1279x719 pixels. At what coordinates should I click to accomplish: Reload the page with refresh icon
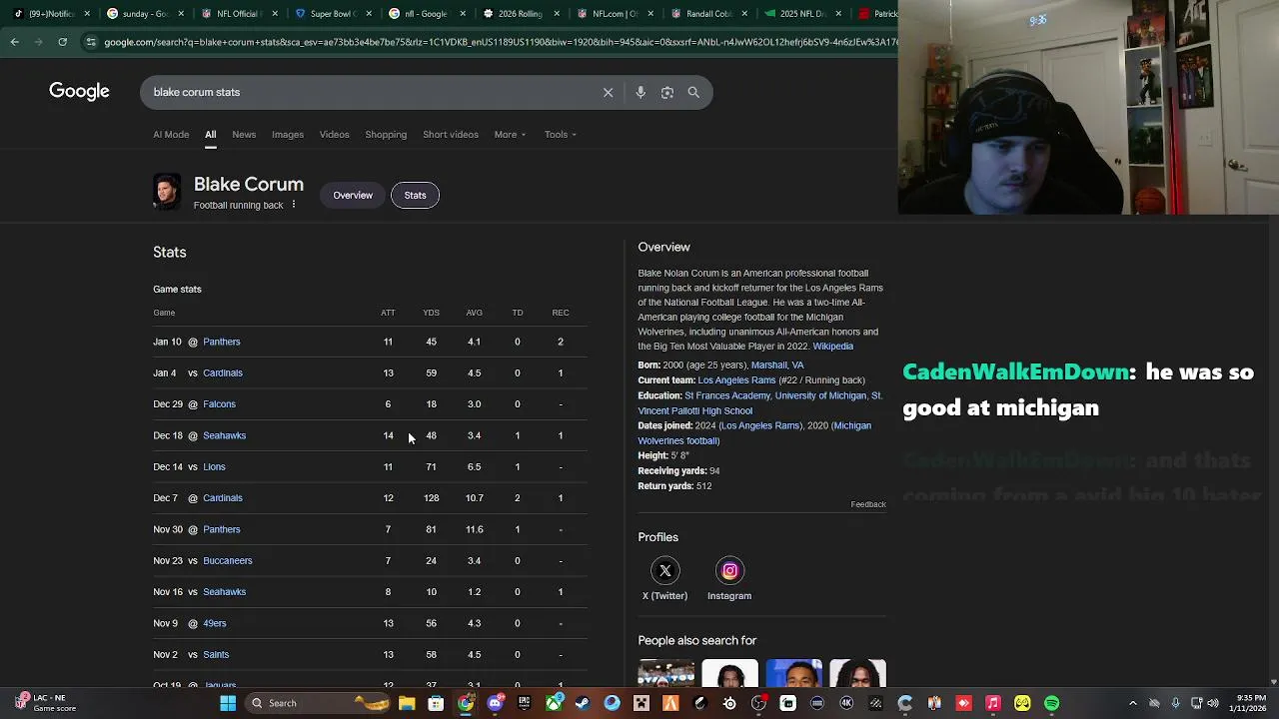tap(62, 42)
